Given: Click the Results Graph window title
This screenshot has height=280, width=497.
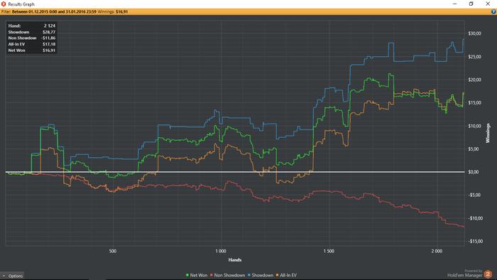Looking at the screenshot, I should (21, 4).
